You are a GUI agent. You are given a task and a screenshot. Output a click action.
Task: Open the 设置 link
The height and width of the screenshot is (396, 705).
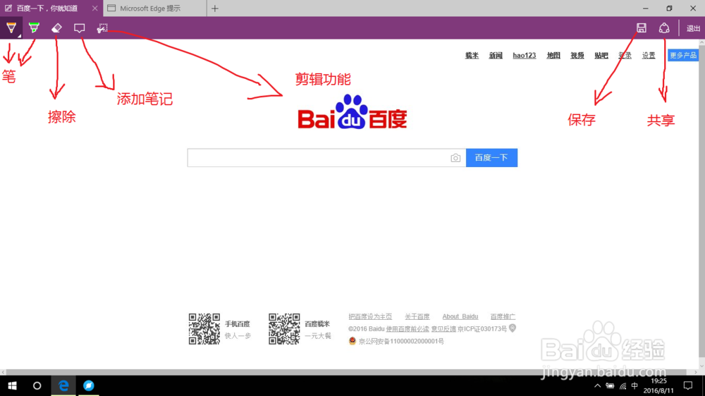tap(649, 55)
